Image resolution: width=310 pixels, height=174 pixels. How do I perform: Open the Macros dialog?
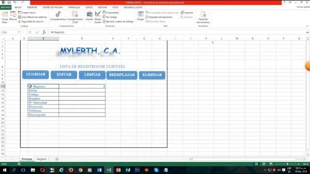[x=13, y=16]
